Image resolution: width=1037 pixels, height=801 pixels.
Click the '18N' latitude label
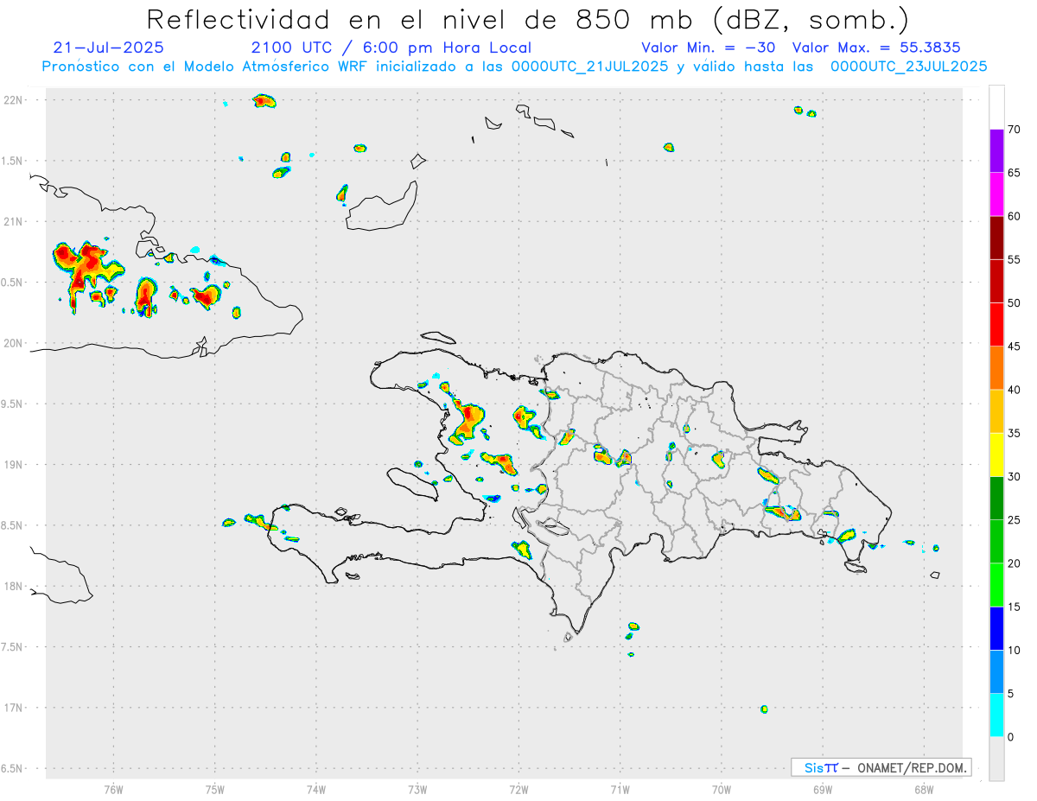pyautogui.click(x=13, y=586)
